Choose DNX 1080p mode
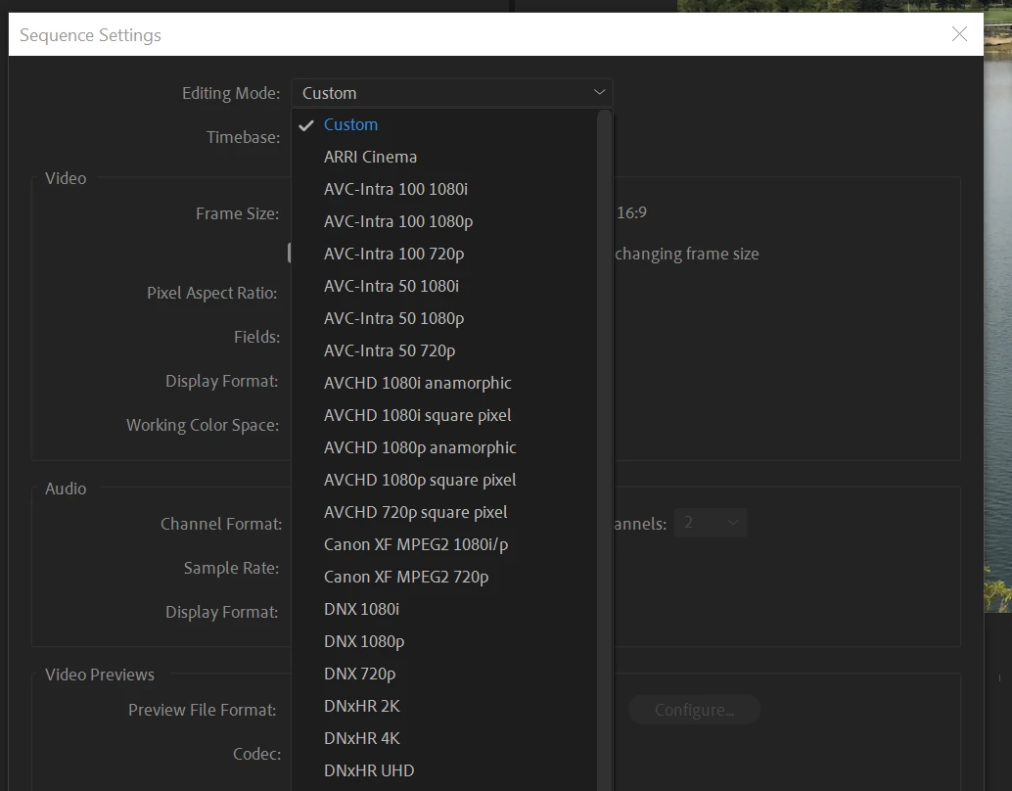1012x791 pixels. [444, 641]
